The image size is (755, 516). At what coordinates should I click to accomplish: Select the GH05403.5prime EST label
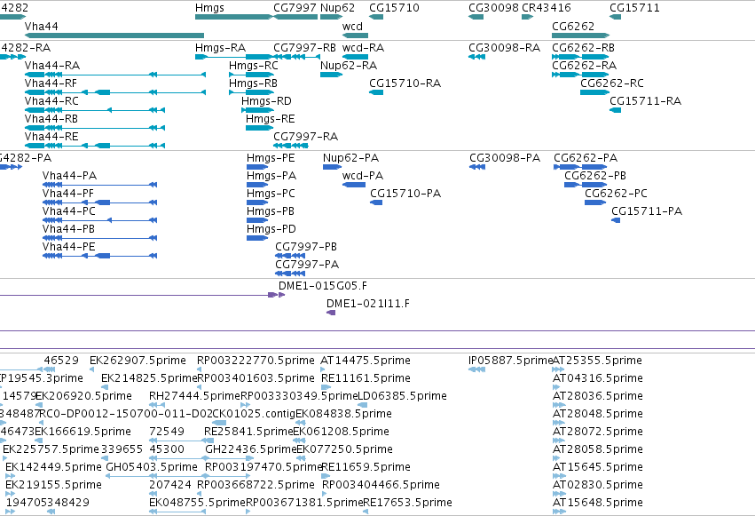point(152,467)
